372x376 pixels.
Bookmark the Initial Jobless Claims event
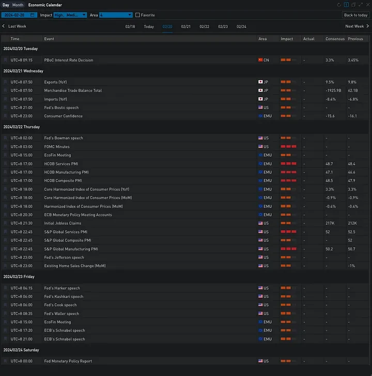[x=6, y=224]
